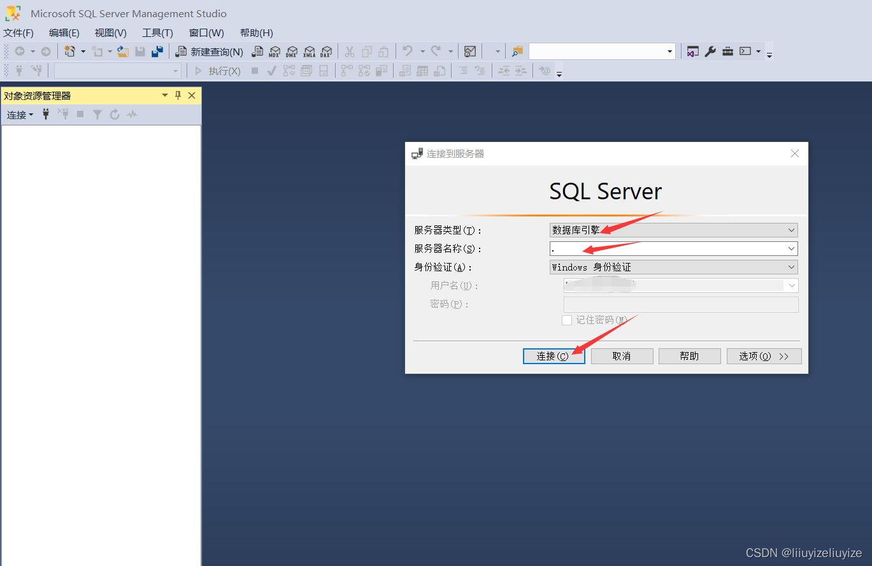Click the Toolbox briefcase icon
This screenshot has height=566, width=872.
[727, 52]
